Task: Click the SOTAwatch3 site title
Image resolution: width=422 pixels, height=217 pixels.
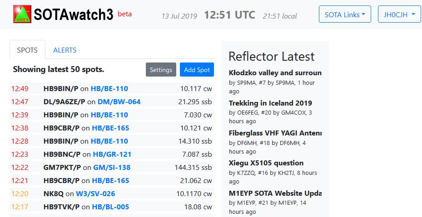Action: point(74,14)
